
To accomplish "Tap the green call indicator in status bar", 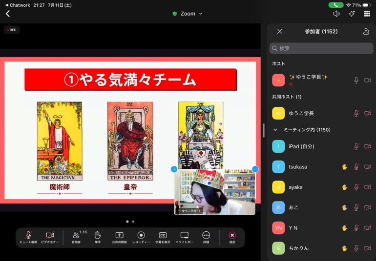I will click(x=336, y=5).
